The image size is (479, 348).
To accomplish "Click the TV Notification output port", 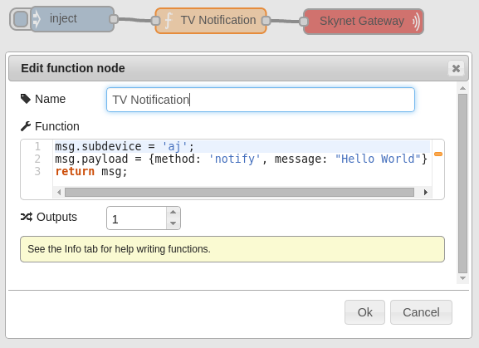I will [x=266, y=21].
